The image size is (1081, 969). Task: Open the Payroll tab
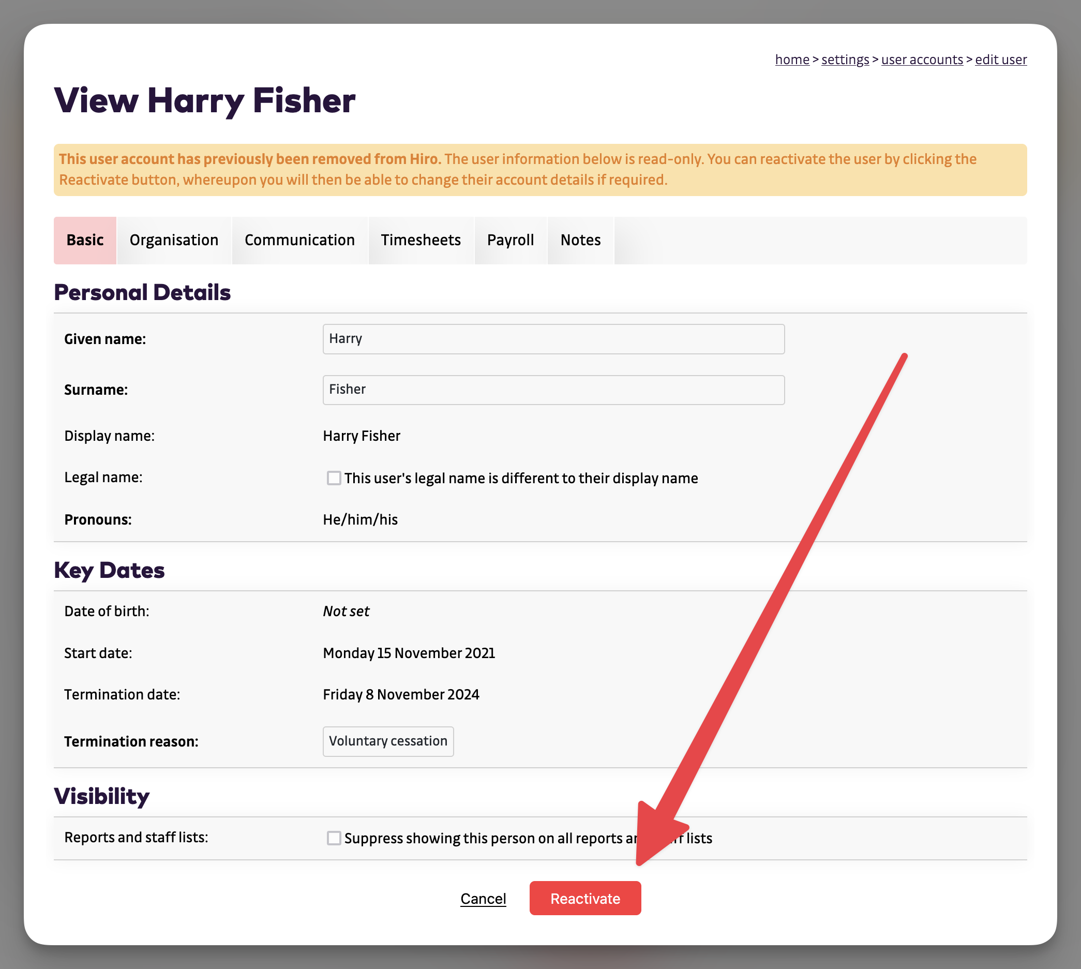(510, 240)
